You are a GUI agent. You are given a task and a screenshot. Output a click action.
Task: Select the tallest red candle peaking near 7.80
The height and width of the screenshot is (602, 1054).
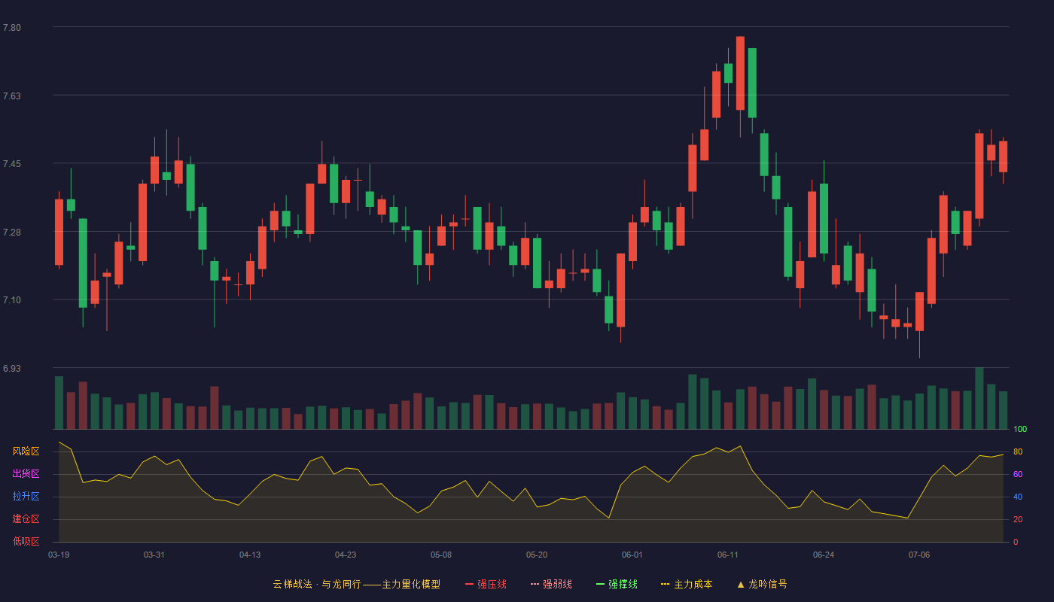740,73
